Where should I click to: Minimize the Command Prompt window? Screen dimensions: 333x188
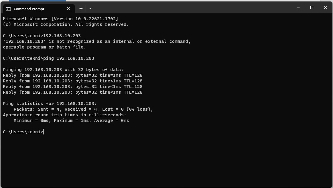(298, 7)
